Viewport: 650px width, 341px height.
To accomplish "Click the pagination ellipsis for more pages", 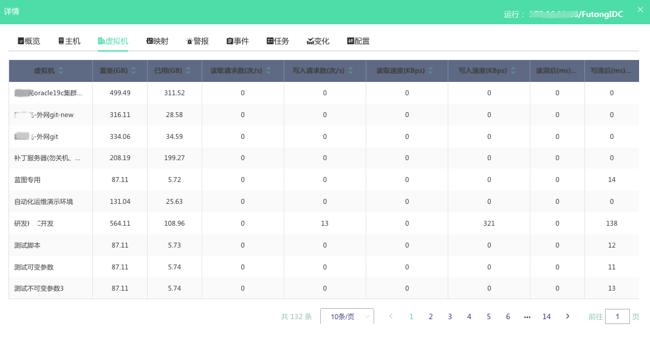I will point(527,317).
